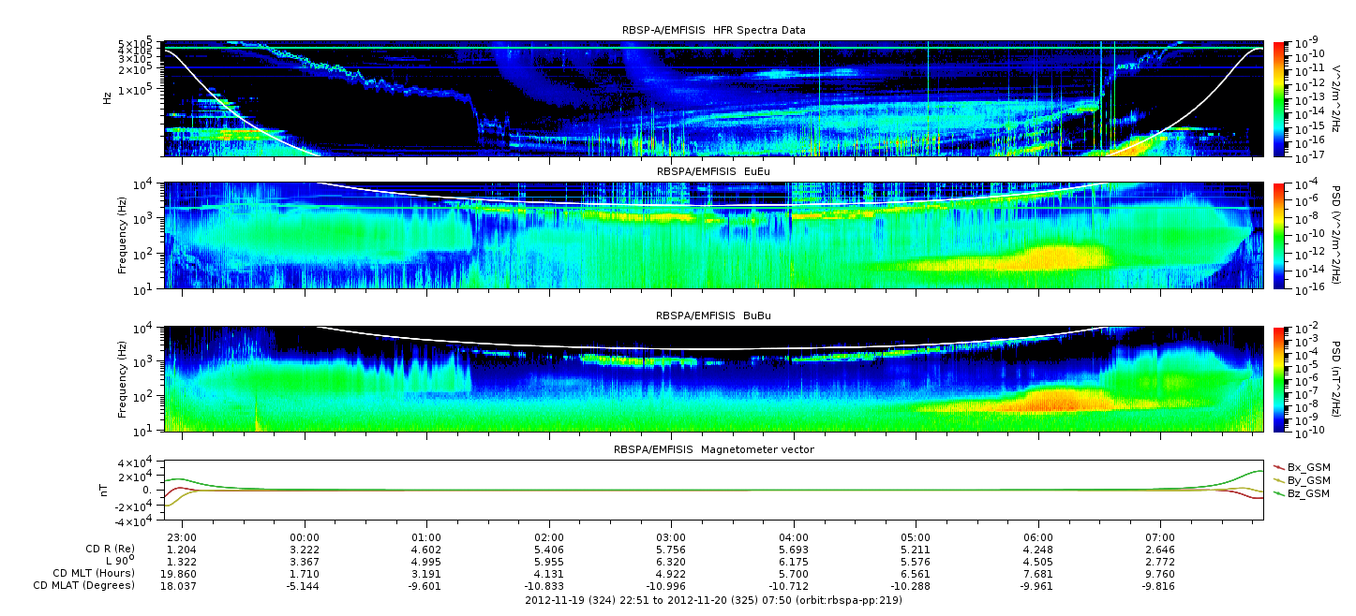Click the BuBu panel color bar
Screen dimensions: 1356x616
click(x=1278, y=378)
